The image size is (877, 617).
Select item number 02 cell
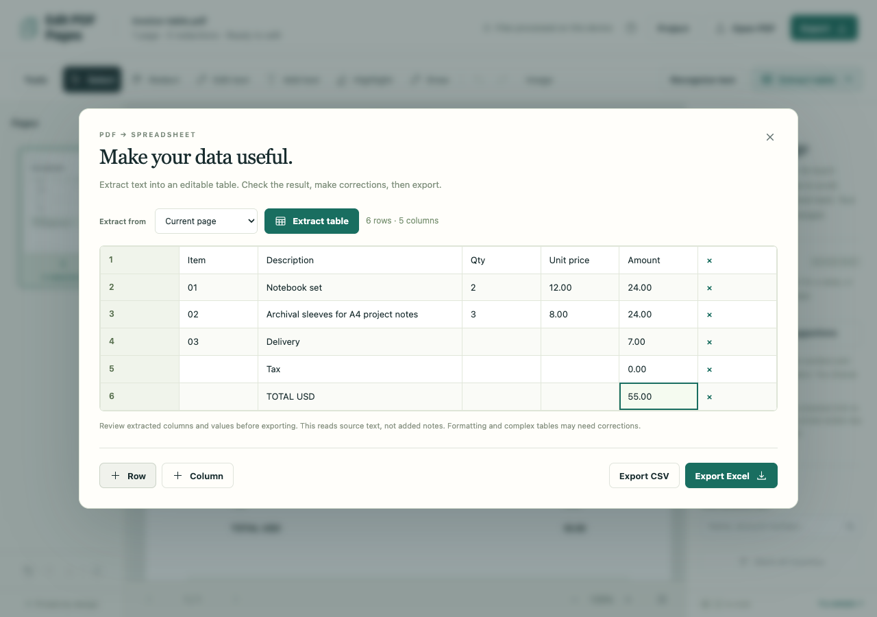coord(219,314)
